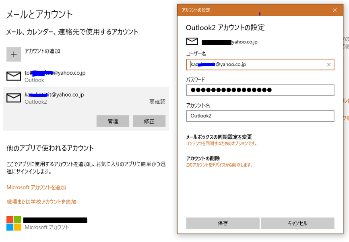Click the メールとアカウント heading
This screenshot has height=242, width=349.
coord(39,14)
